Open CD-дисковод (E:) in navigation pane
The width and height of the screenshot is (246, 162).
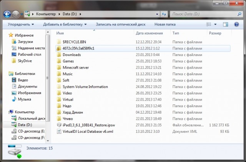click(31, 131)
